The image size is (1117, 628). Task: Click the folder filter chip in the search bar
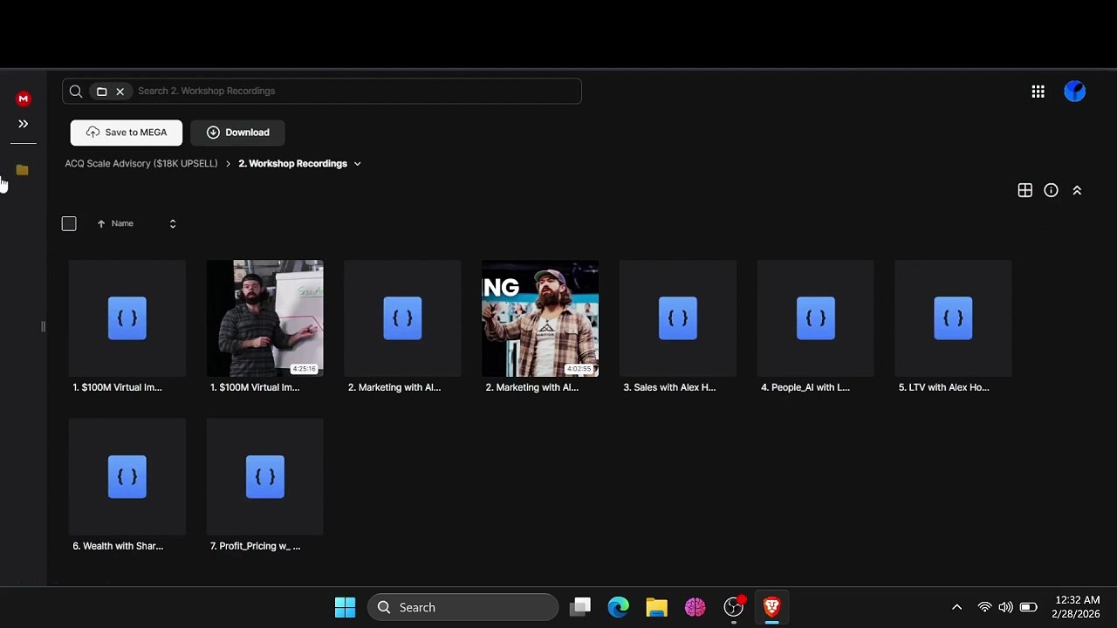[102, 92]
